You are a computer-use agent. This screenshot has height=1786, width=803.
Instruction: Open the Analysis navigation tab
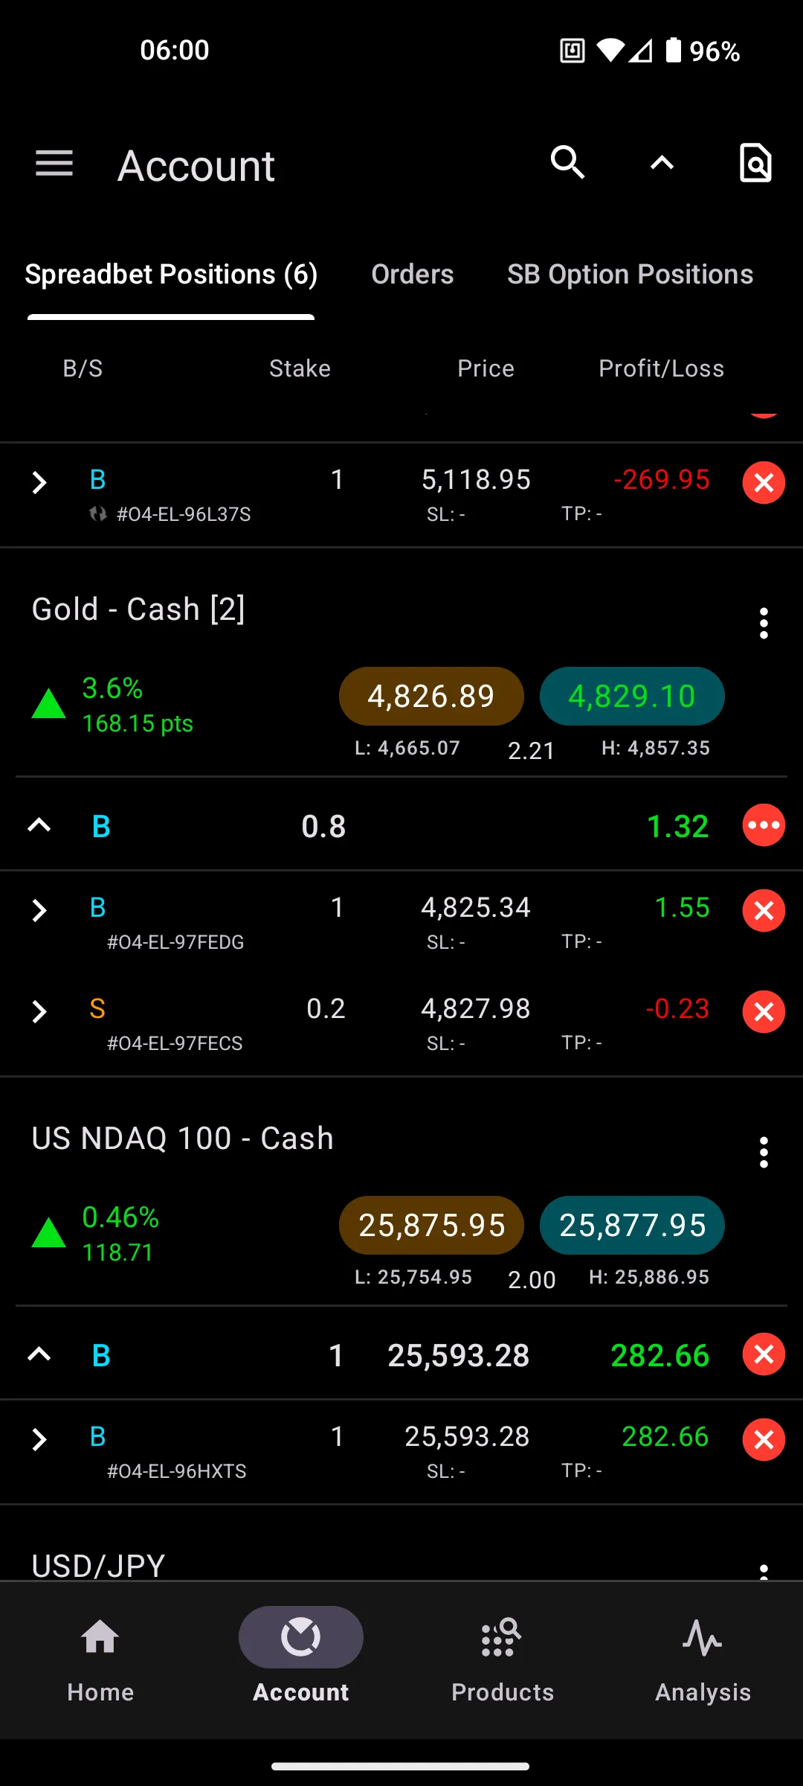click(x=703, y=1658)
